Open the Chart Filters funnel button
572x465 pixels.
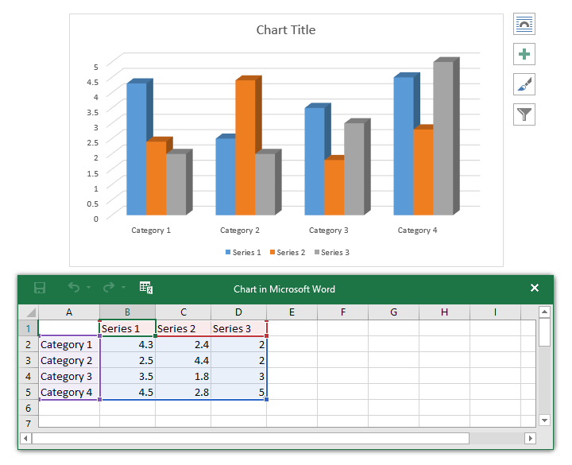[x=524, y=114]
